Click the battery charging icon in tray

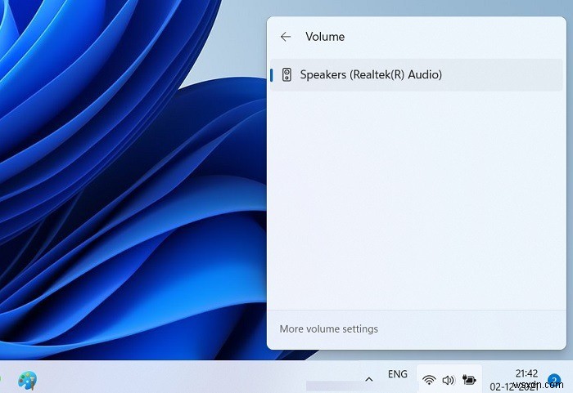[x=469, y=379]
